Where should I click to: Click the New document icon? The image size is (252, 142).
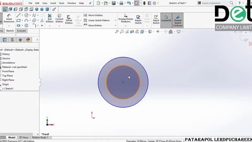98,3
